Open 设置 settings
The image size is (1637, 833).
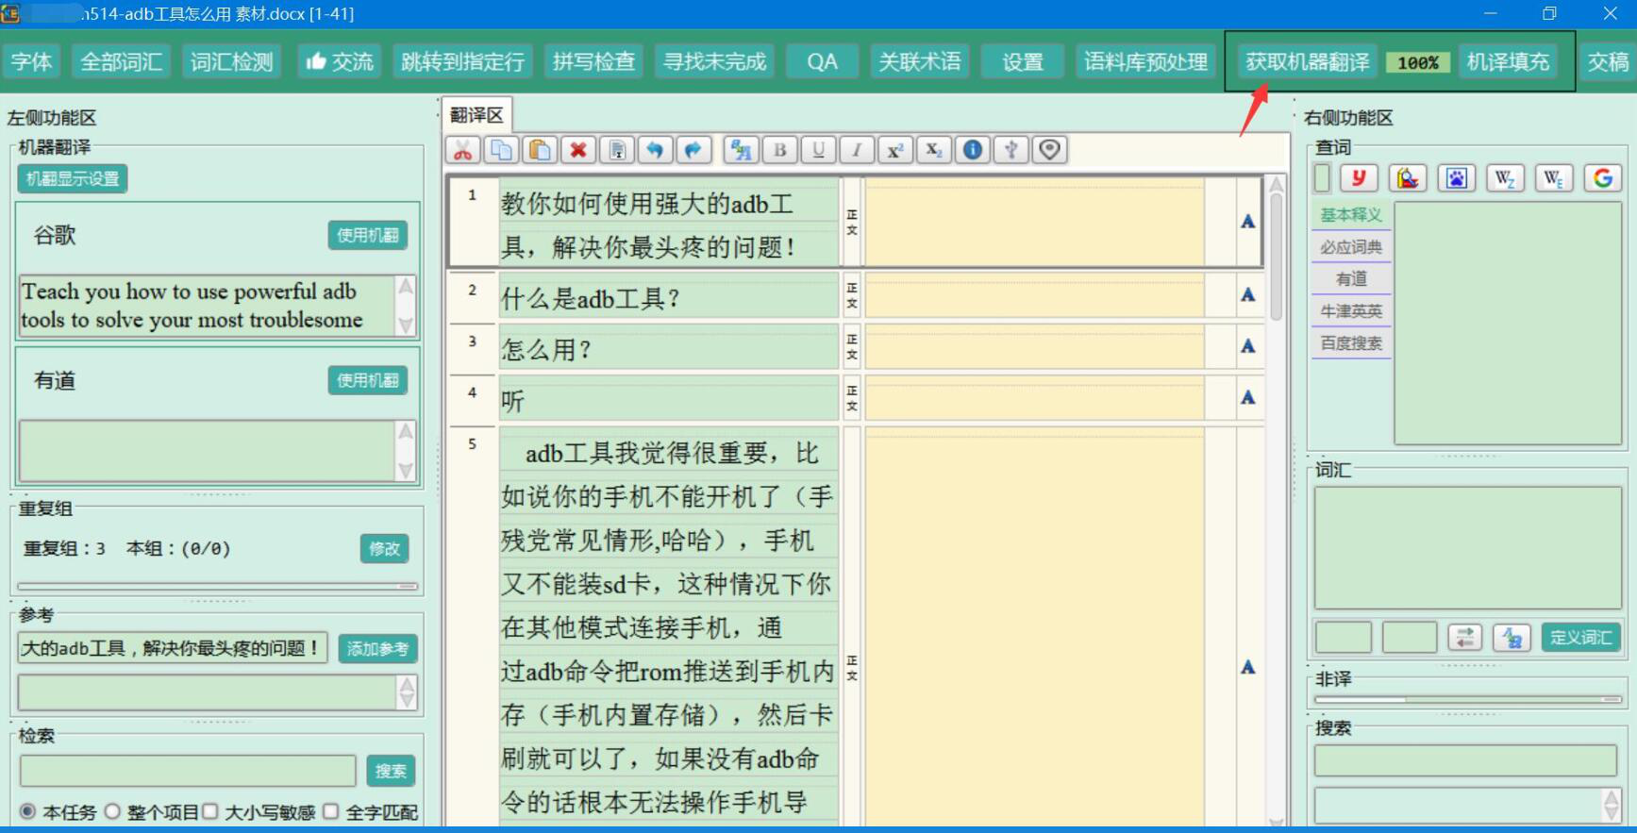[1023, 61]
